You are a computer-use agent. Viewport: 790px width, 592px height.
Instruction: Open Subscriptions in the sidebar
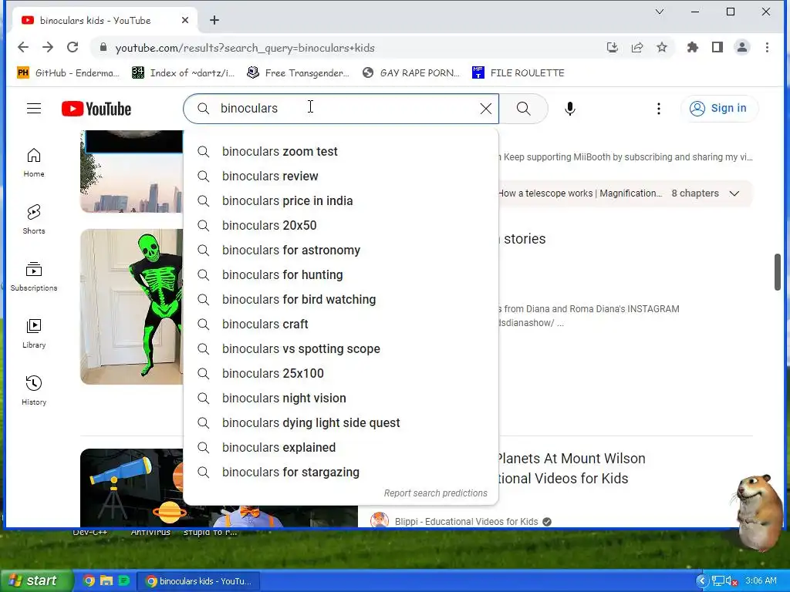[34, 277]
